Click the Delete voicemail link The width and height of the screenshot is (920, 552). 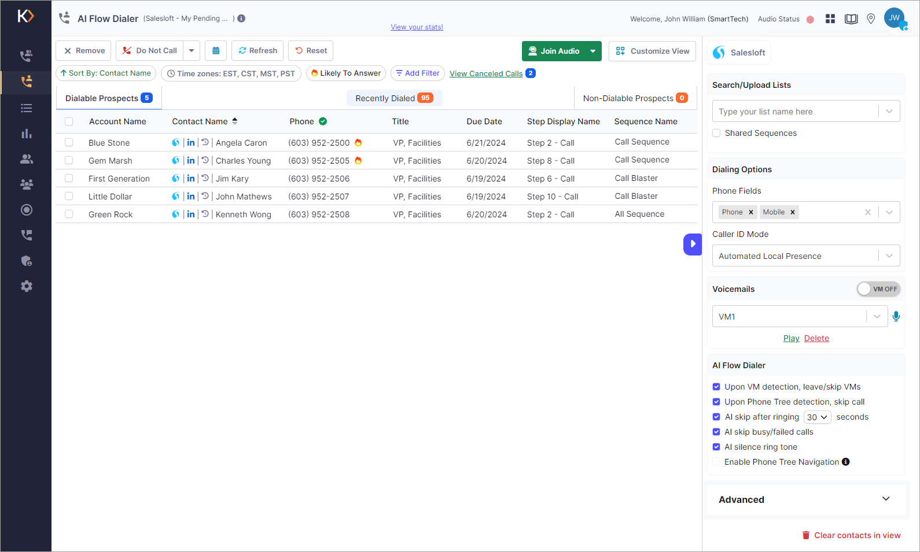pos(816,338)
